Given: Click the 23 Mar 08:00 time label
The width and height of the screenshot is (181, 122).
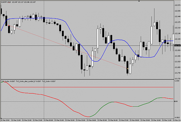Looking at the screenshot, I should click(134, 120).
